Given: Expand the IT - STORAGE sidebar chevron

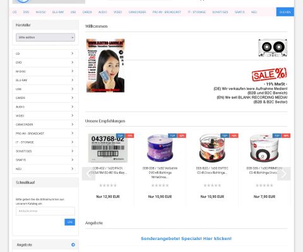Looking at the screenshot, I should coord(72,142).
